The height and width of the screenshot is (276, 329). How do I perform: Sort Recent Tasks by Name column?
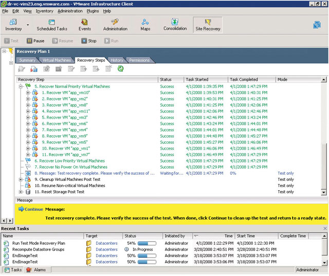43,236
